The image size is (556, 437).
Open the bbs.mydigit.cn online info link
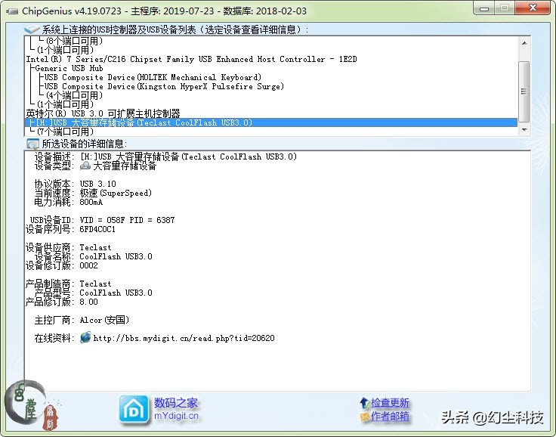(184, 338)
